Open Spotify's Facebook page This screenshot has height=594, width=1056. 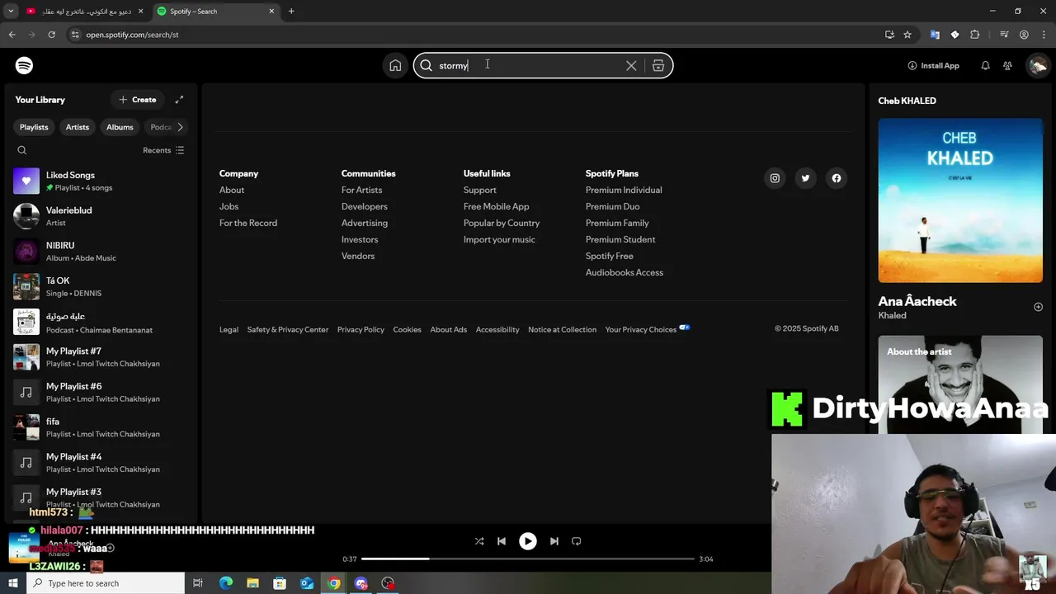(x=837, y=178)
